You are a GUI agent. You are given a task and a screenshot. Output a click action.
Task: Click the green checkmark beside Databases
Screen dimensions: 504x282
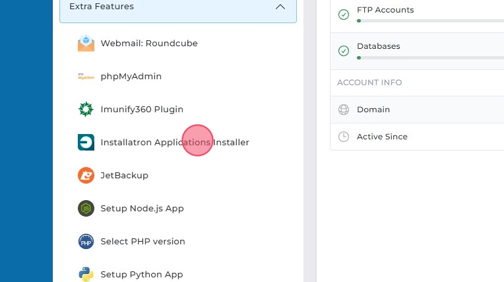[343, 51]
